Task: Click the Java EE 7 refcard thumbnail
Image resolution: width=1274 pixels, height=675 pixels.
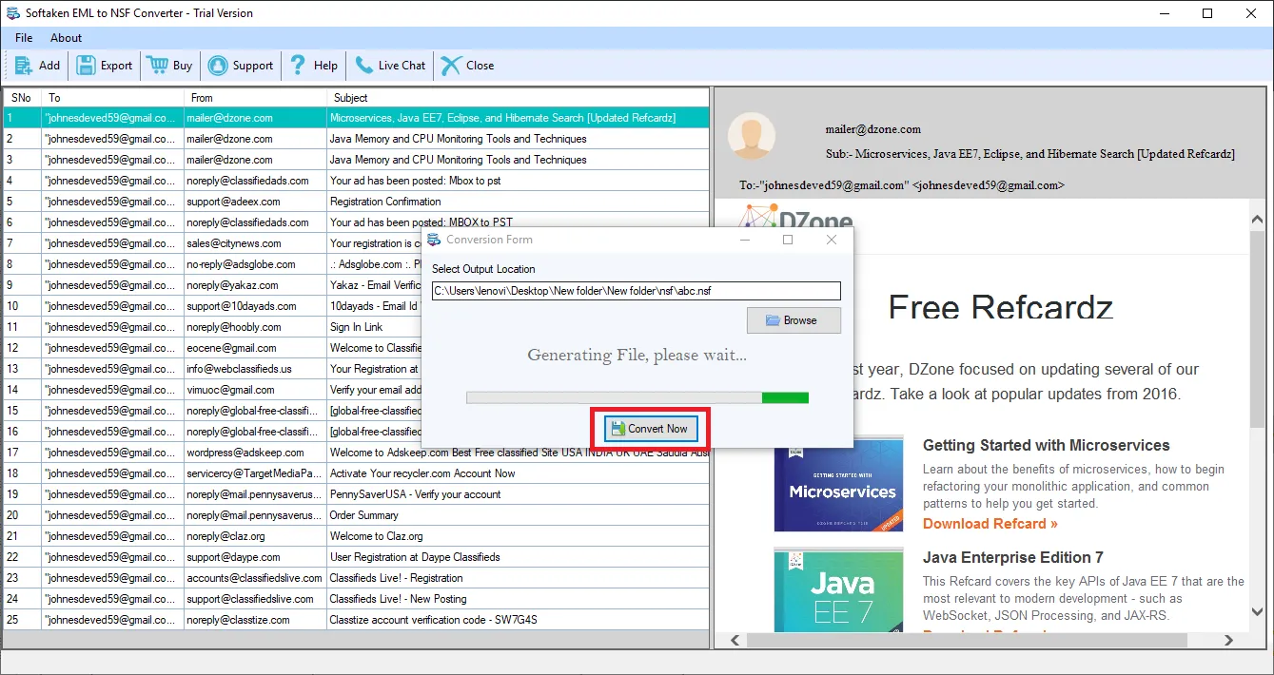Action: [x=838, y=590]
